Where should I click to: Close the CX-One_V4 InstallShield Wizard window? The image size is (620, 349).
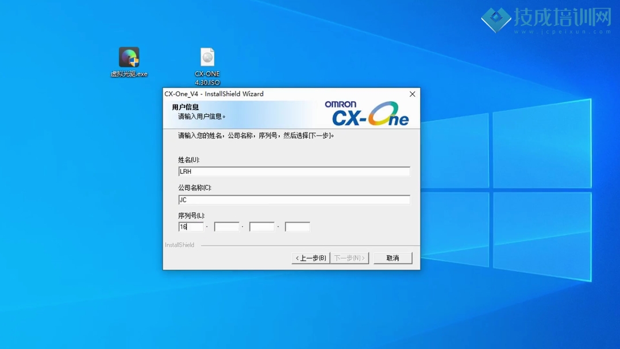point(413,94)
